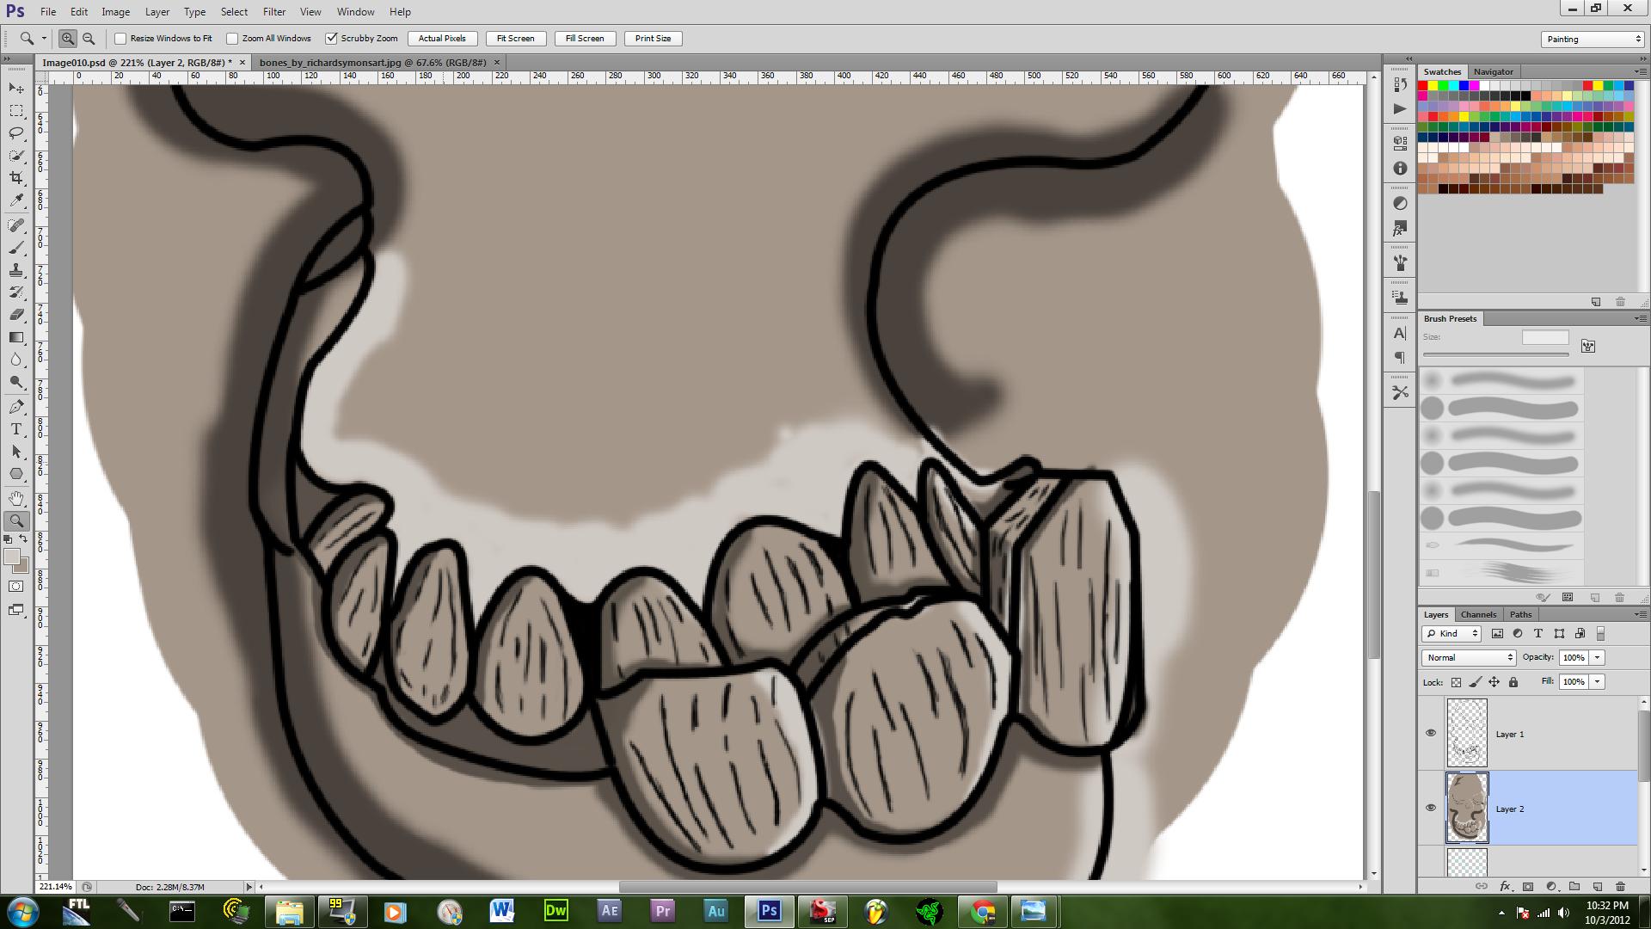Image resolution: width=1651 pixels, height=929 pixels.
Task: Click the Fill Screen button
Action: point(585,39)
